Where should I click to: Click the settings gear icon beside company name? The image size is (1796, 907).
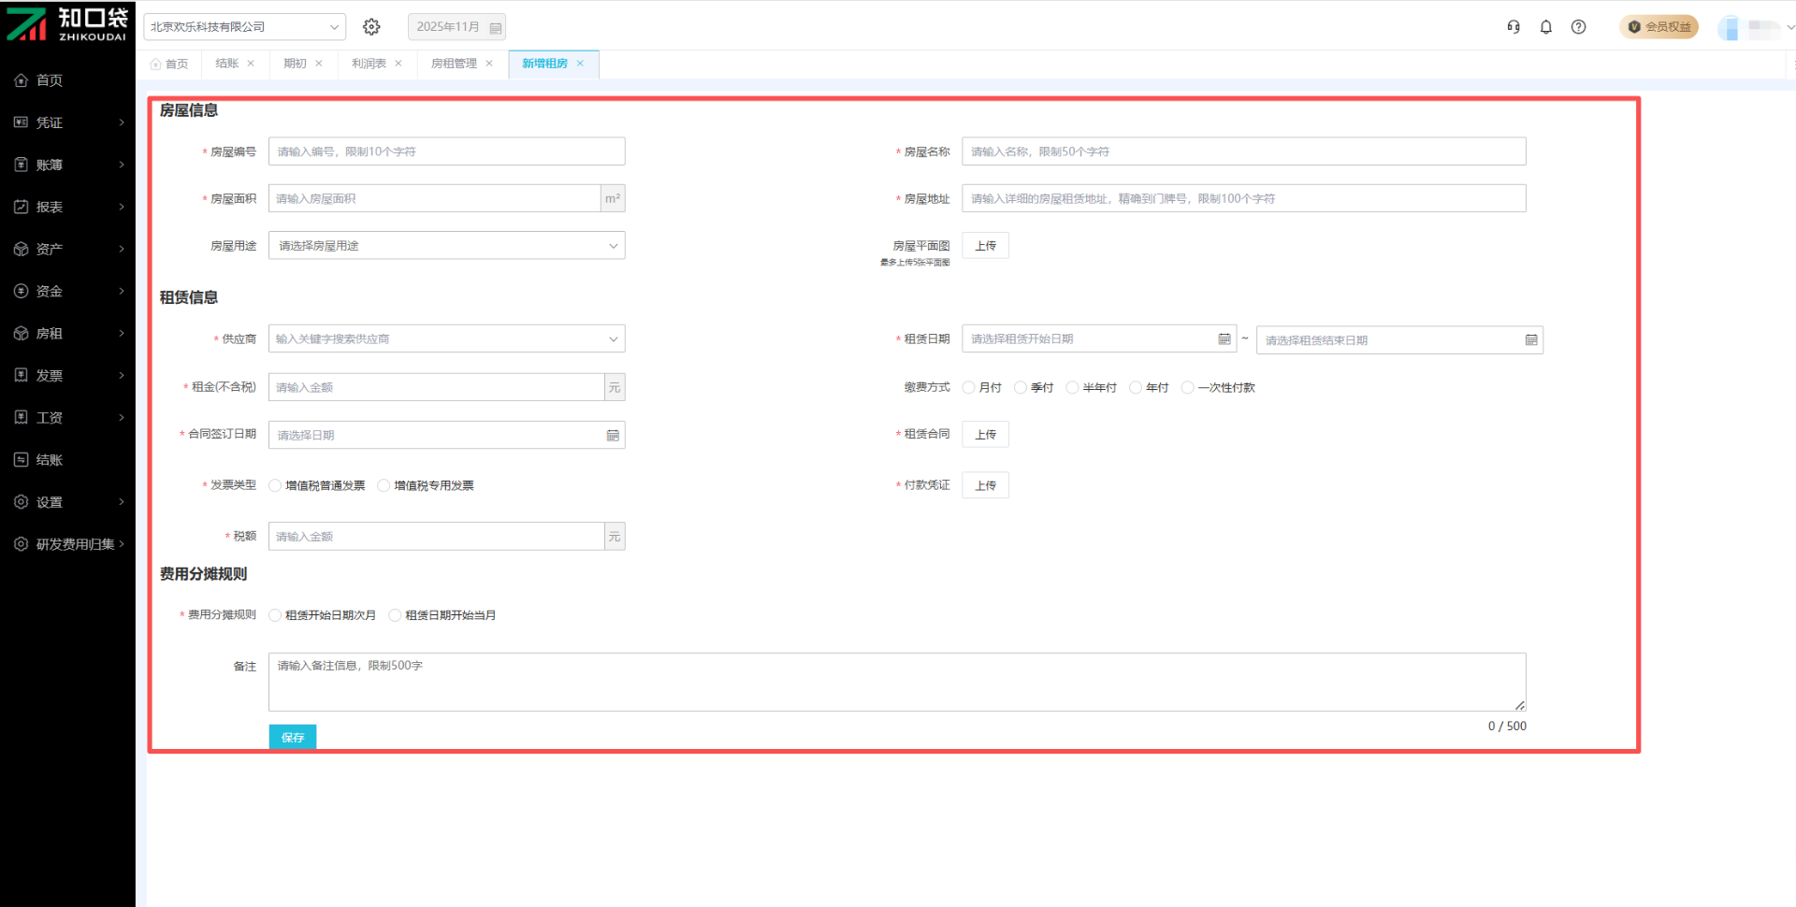(371, 27)
